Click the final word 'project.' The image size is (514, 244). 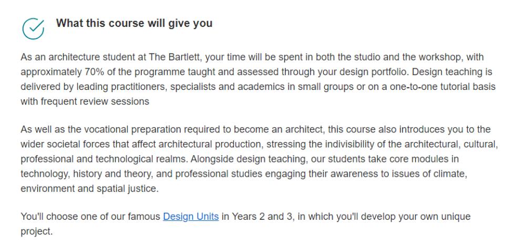(x=37, y=231)
